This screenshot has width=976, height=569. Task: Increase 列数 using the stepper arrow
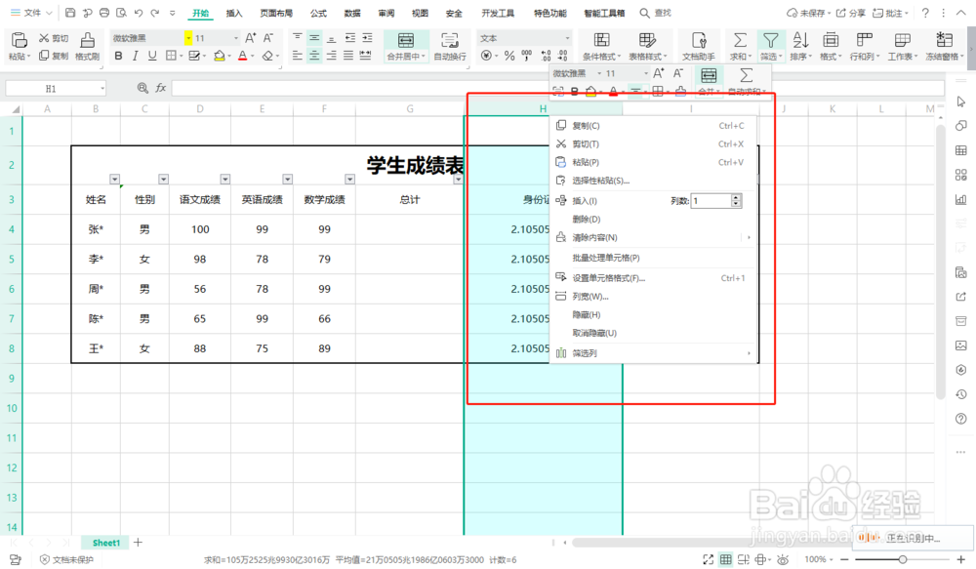[736, 194]
